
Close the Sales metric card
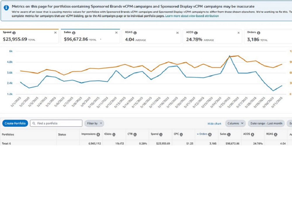coord(117,33)
